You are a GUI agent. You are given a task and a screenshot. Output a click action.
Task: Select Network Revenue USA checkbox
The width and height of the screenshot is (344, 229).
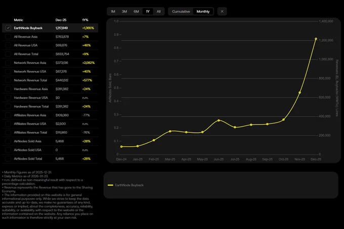(x=8, y=71)
